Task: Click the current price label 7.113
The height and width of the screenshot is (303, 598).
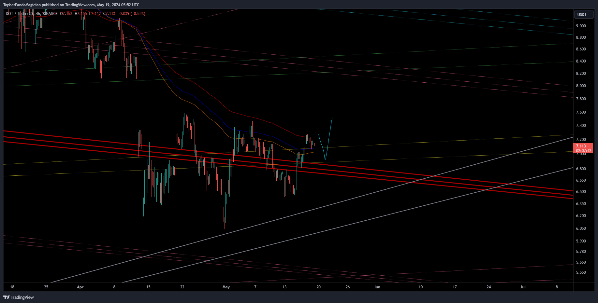Action: pyautogui.click(x=581, y=146)
